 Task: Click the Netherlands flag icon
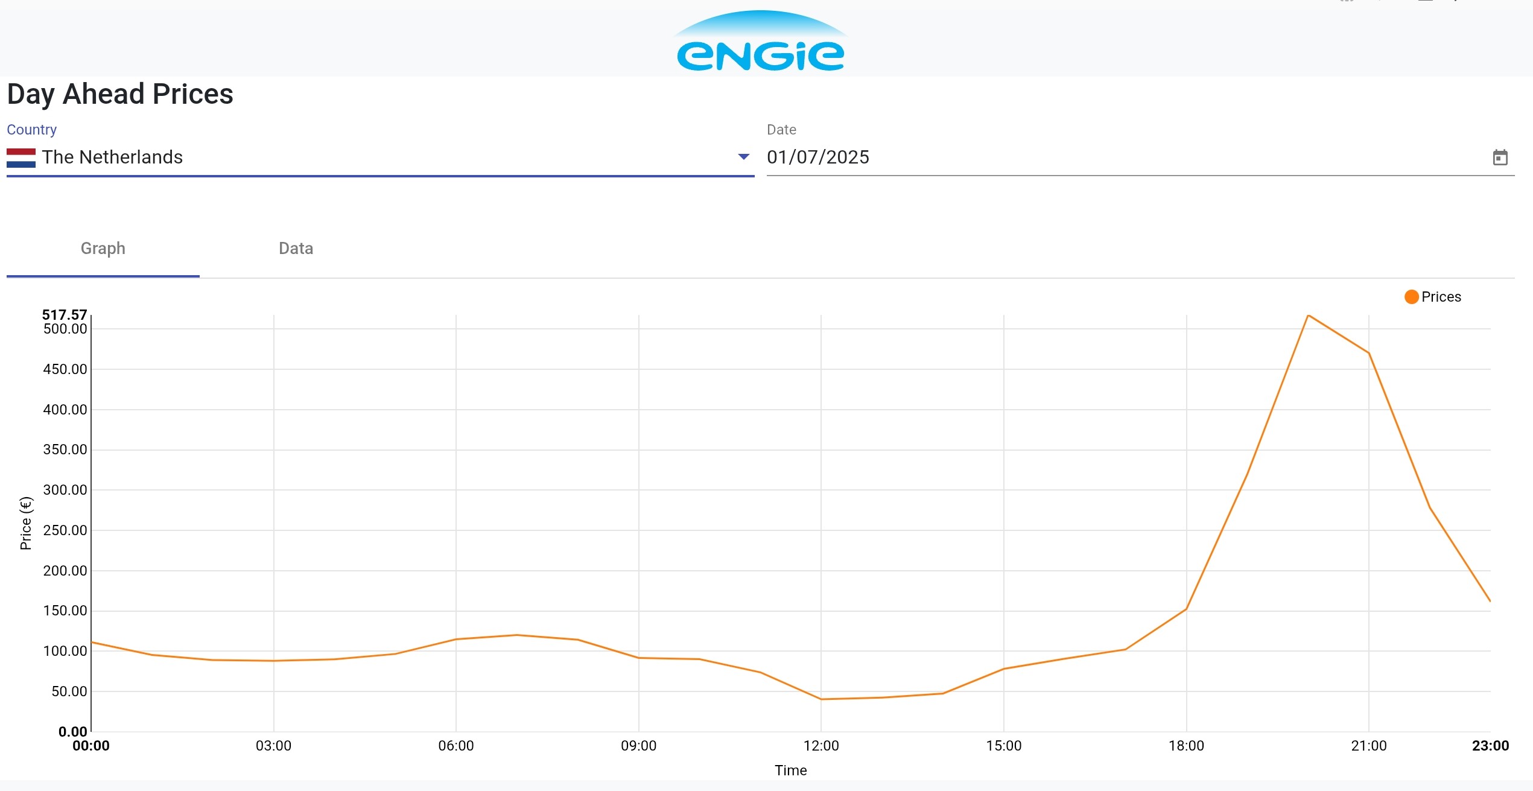21,157
